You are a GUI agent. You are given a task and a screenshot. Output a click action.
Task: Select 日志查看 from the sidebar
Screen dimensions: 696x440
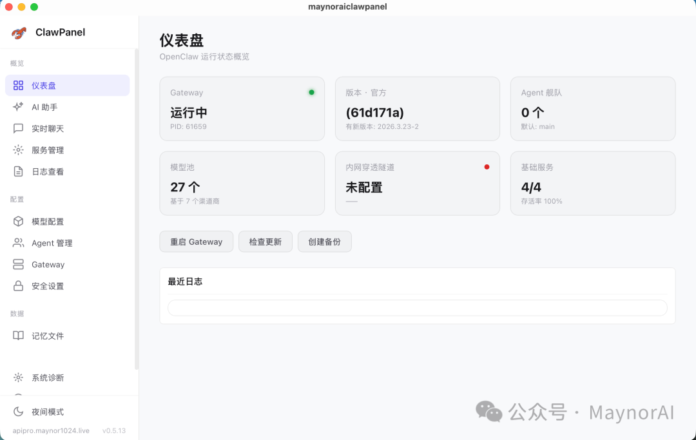coord(68,171)
